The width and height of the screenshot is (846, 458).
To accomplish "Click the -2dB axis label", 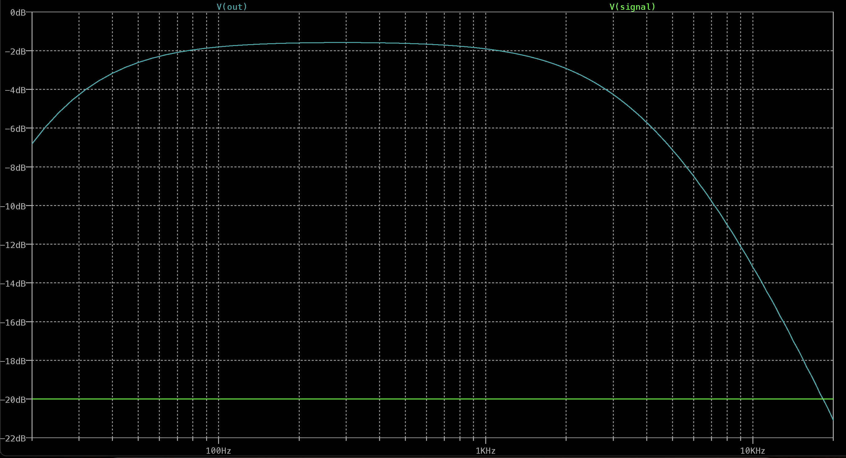I will [x=15, y=51].
